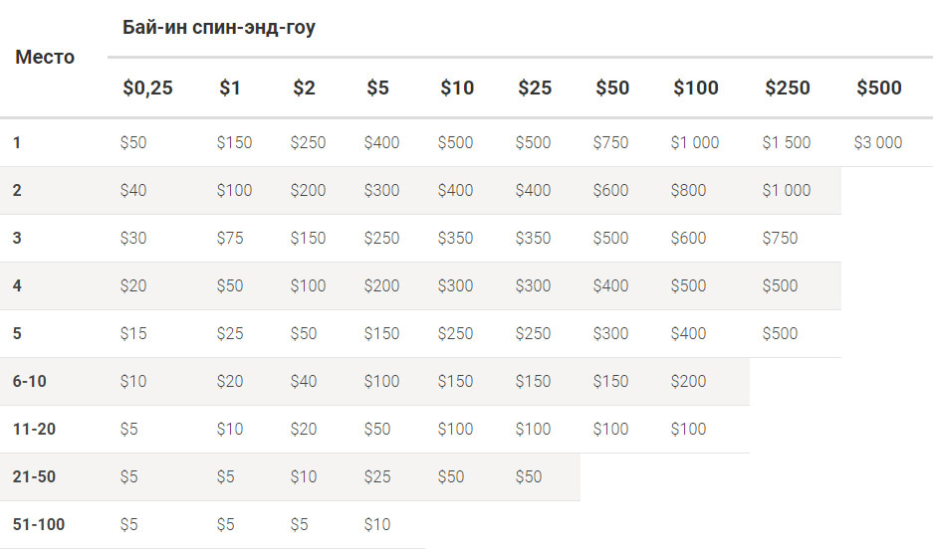Screen dimensions: 933x550
Task: Select the $3 000 first place prize
Action: [x=877, y=142]
